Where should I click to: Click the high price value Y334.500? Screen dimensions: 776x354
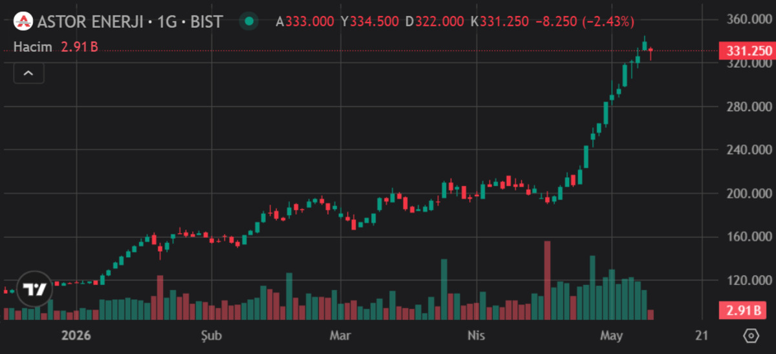[x=370, y=22]
